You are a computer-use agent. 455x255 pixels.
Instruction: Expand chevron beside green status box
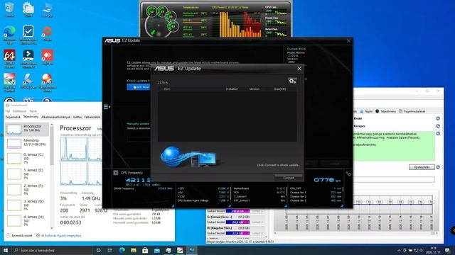point(438,134)
